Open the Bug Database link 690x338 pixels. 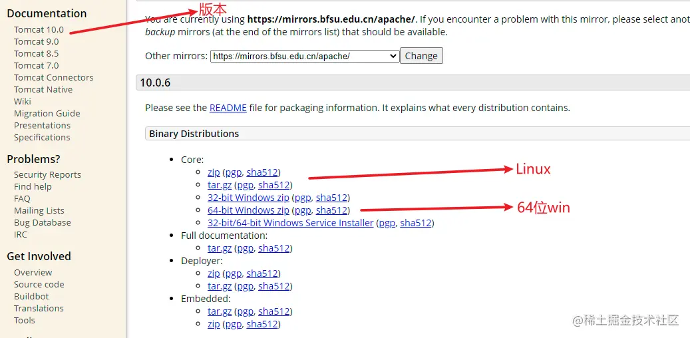pyautogui.click(x=42, y=223)
